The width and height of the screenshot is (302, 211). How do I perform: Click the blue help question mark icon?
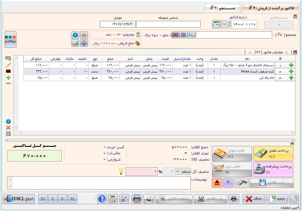(x=102, y=199)
